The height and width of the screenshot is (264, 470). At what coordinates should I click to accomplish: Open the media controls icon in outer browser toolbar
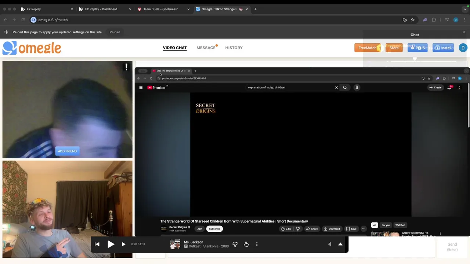coord(447,20)
